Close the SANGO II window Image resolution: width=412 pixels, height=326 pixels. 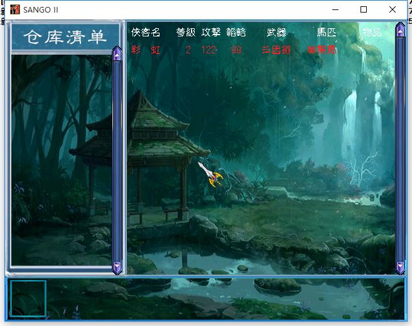[393, 9]
